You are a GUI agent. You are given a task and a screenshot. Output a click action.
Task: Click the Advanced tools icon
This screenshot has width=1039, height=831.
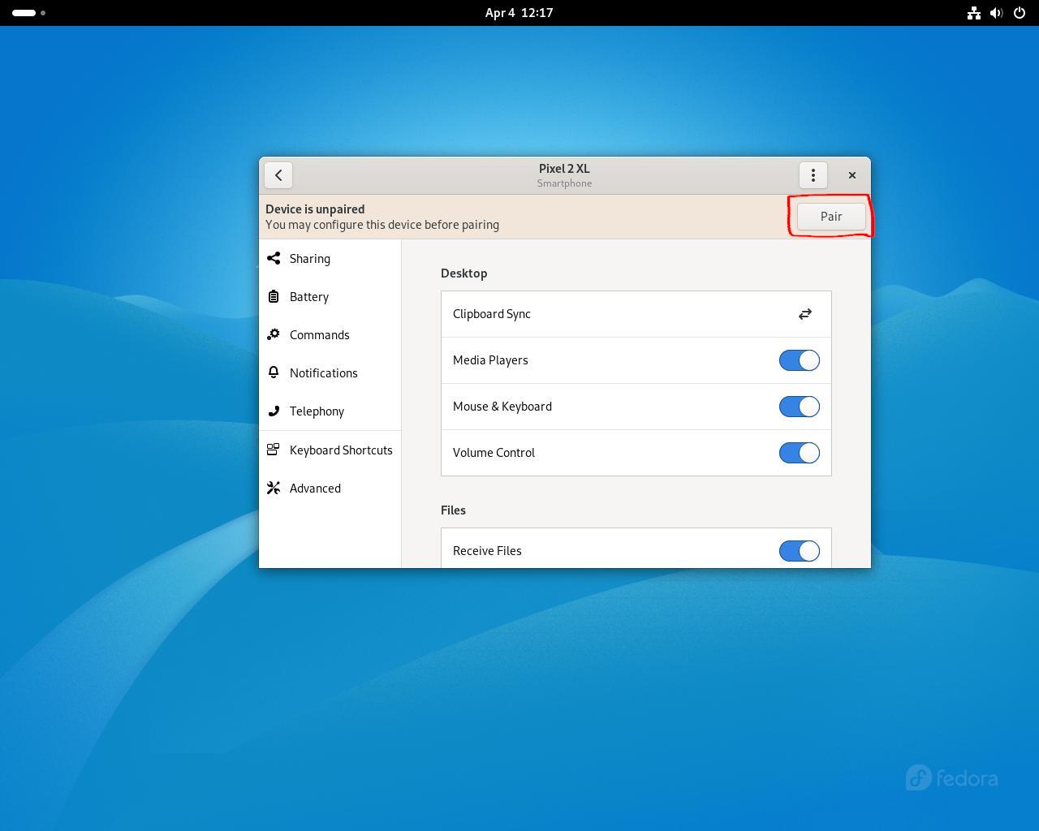tap(274, 488)
